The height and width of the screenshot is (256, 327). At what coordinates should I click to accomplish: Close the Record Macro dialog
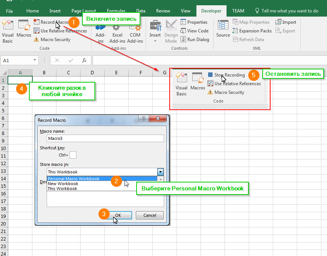click(x=158, y=118)
